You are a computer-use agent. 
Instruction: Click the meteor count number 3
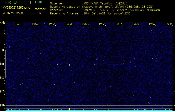pos(40,13)
